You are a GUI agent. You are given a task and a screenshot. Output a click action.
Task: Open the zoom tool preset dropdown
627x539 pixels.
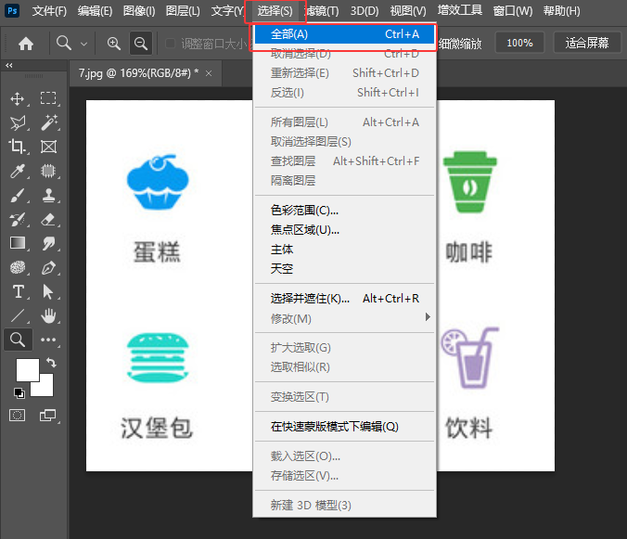[84, 44]
